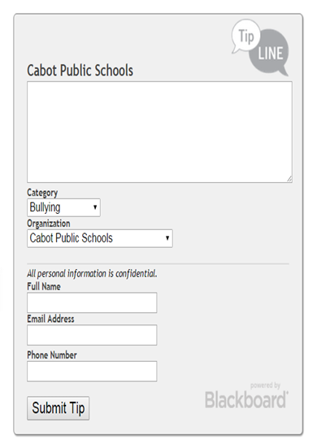Click the resize handle of the tip text area
This screenshot has width=317, height=448.
pos(289,179)
